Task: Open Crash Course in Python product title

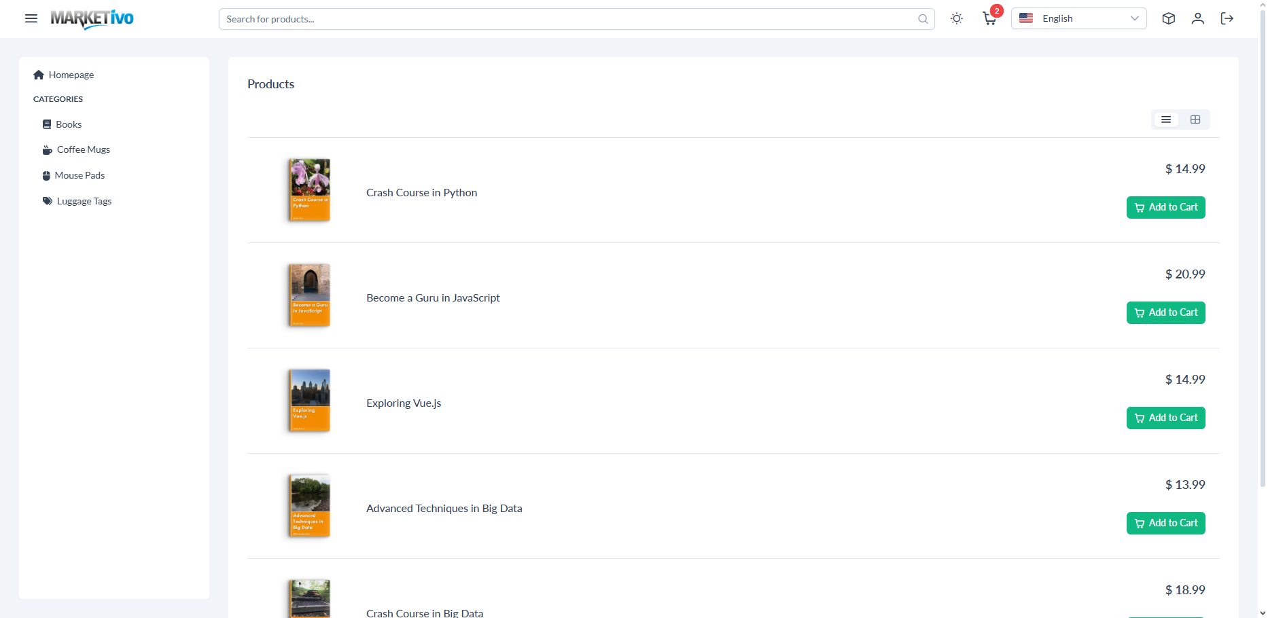Action: pyautogui.click(x=421, y=192)
